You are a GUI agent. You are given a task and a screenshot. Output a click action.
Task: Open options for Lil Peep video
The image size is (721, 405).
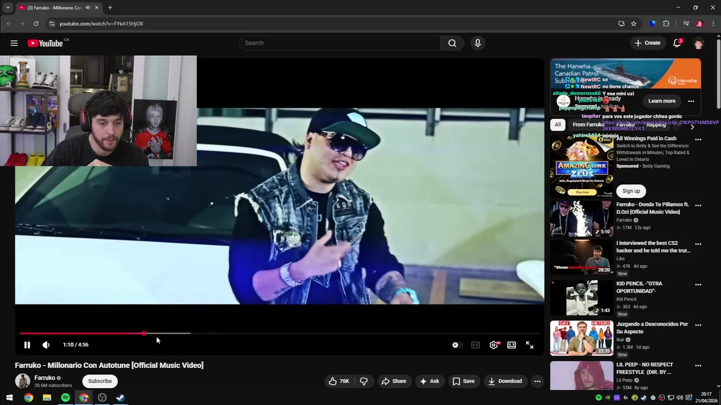tap(698, 366)
